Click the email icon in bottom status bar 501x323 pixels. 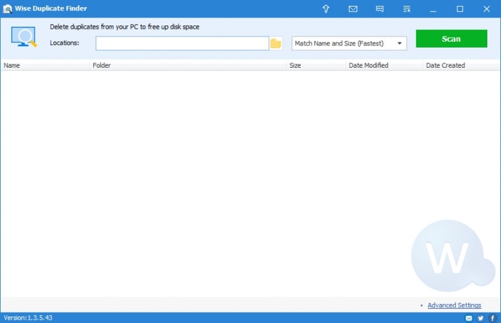pyautogui.click(x=469, y=318)
